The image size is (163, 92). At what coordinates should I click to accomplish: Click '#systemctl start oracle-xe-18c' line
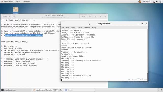20,63
